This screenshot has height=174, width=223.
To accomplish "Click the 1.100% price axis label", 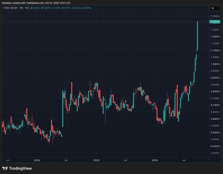I will point(215,50).
